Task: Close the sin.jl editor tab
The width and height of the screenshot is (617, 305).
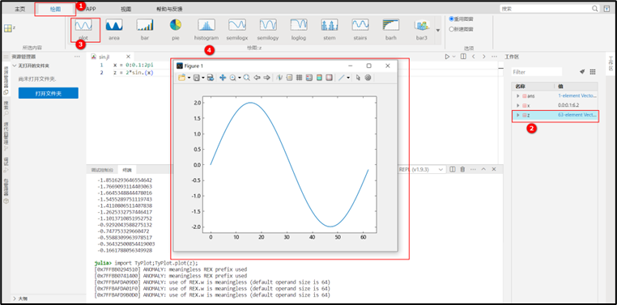Action: (128, 57)
